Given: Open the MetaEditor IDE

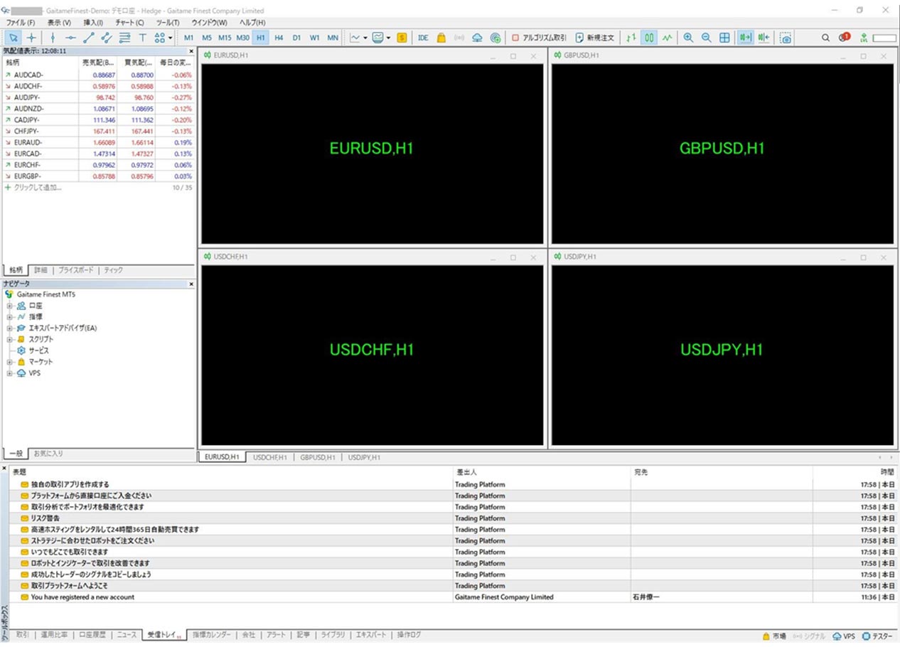Looking at the screenshot, I should (423, 38).
